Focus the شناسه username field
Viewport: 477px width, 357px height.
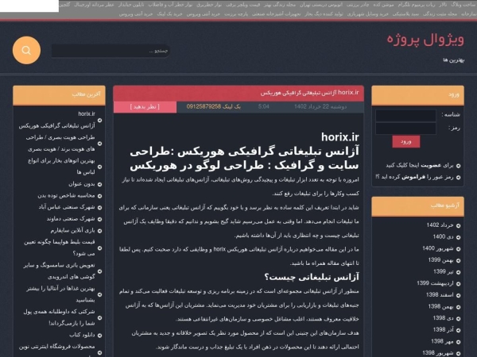click(405, 115)
